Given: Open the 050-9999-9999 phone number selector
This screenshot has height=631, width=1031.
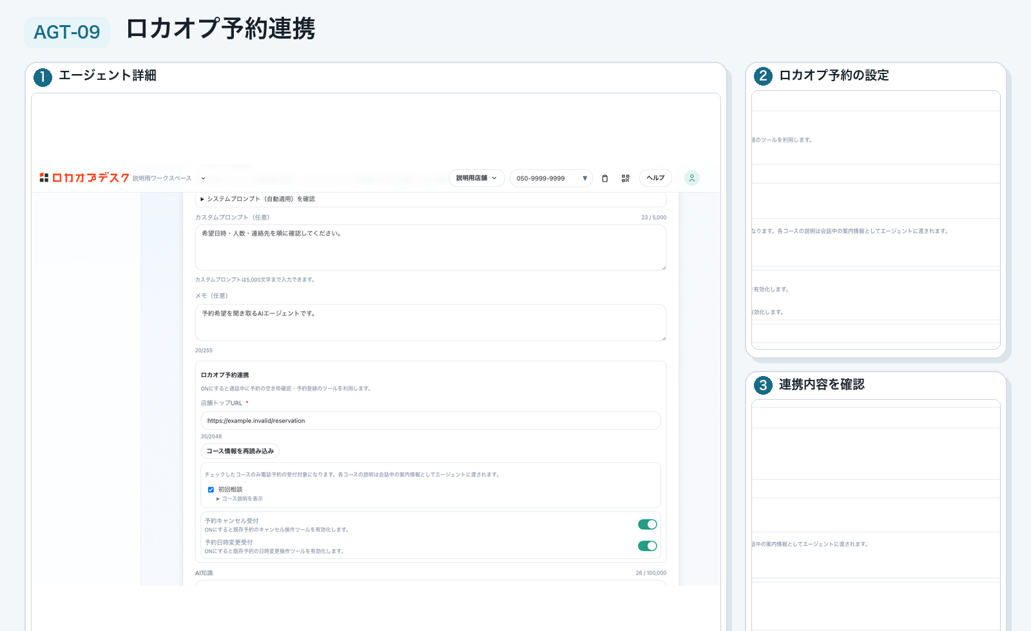Looking at the screenshot, I should coord(552,178).
